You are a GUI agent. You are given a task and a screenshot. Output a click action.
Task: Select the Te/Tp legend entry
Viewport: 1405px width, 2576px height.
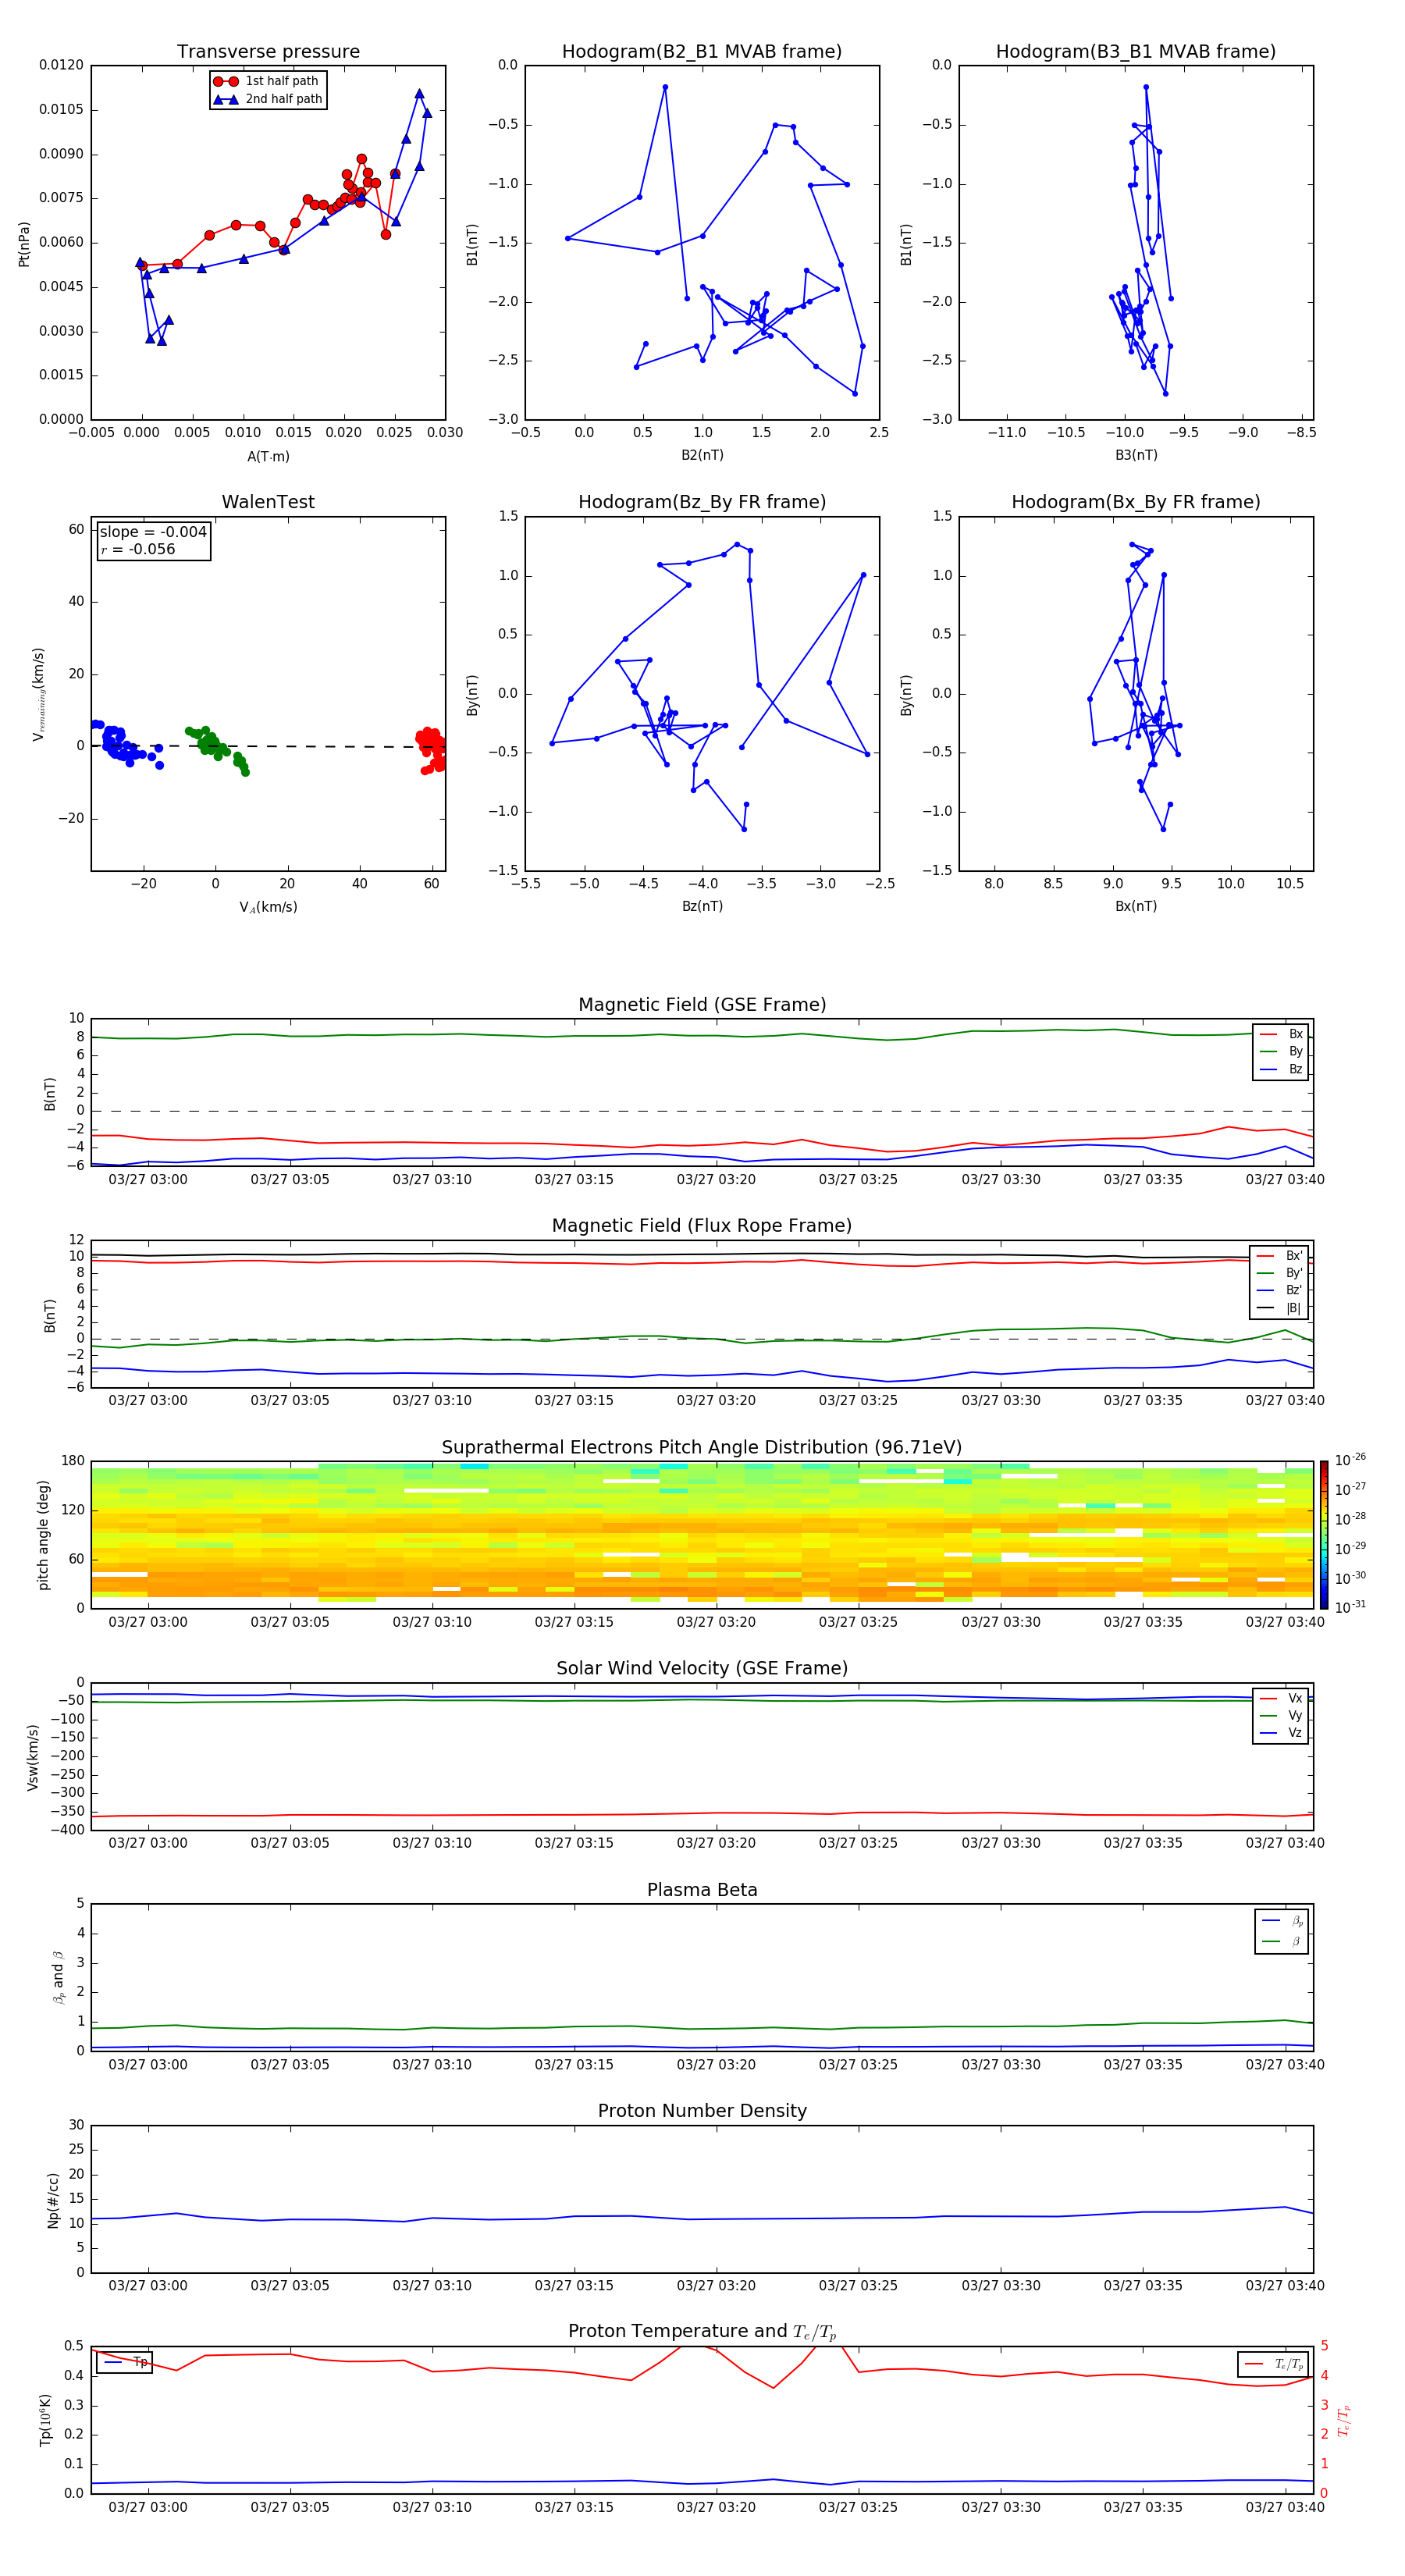click(x=1275, y=2364)
